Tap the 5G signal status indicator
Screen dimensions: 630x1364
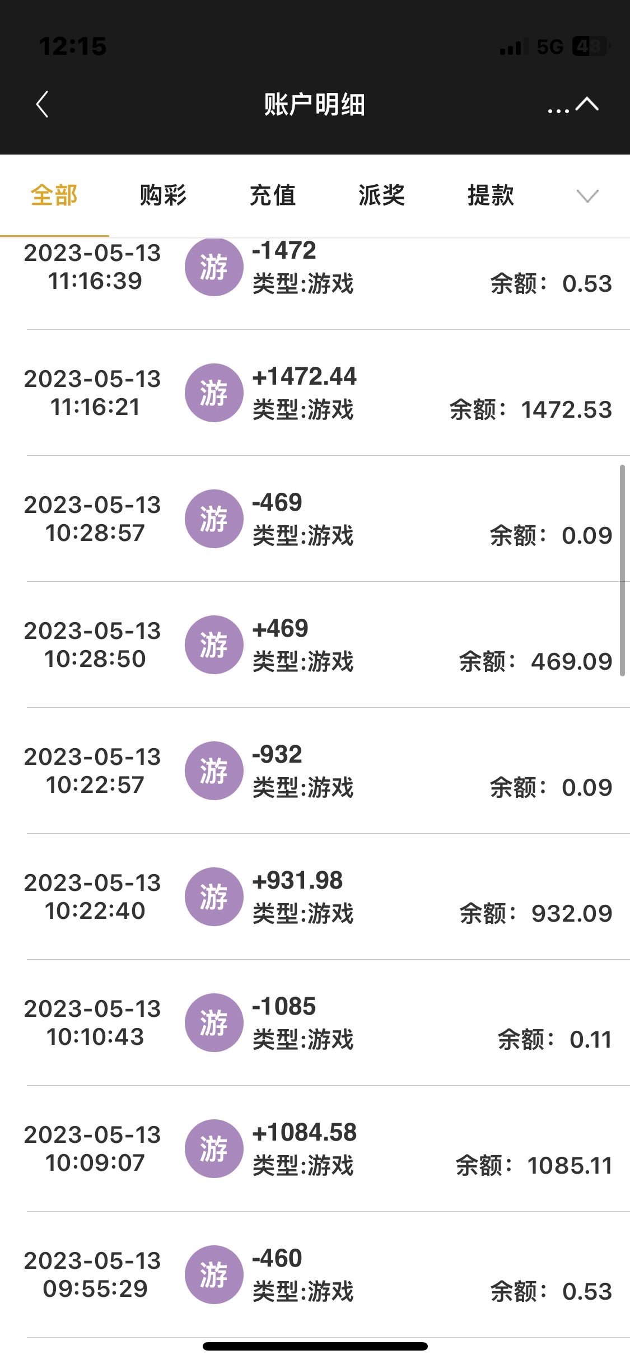pyautogui.click(x=549, y=47)
